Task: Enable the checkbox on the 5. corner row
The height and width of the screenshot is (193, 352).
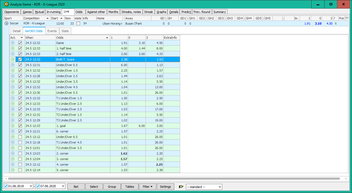Action: pos(20,170)
